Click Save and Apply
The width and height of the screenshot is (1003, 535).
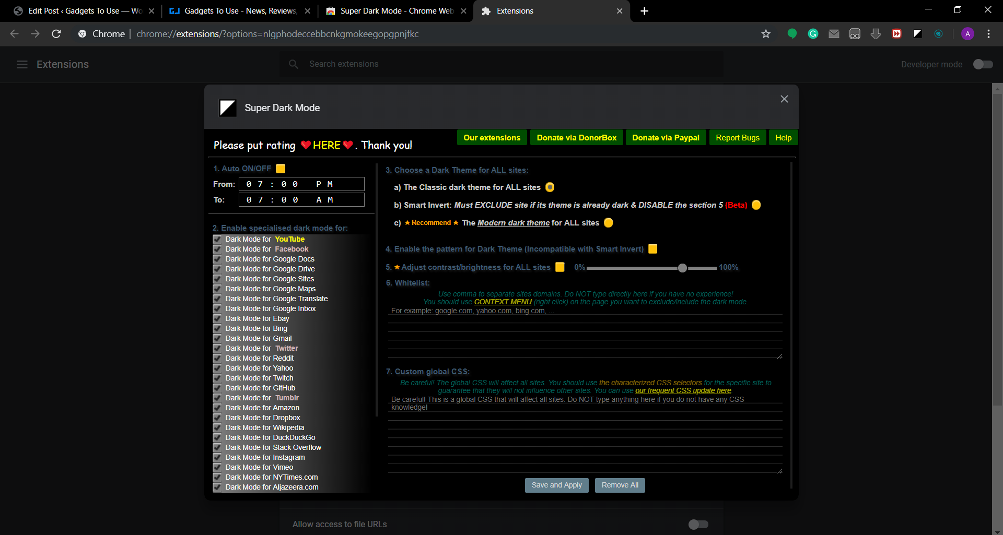coord(556,485)
